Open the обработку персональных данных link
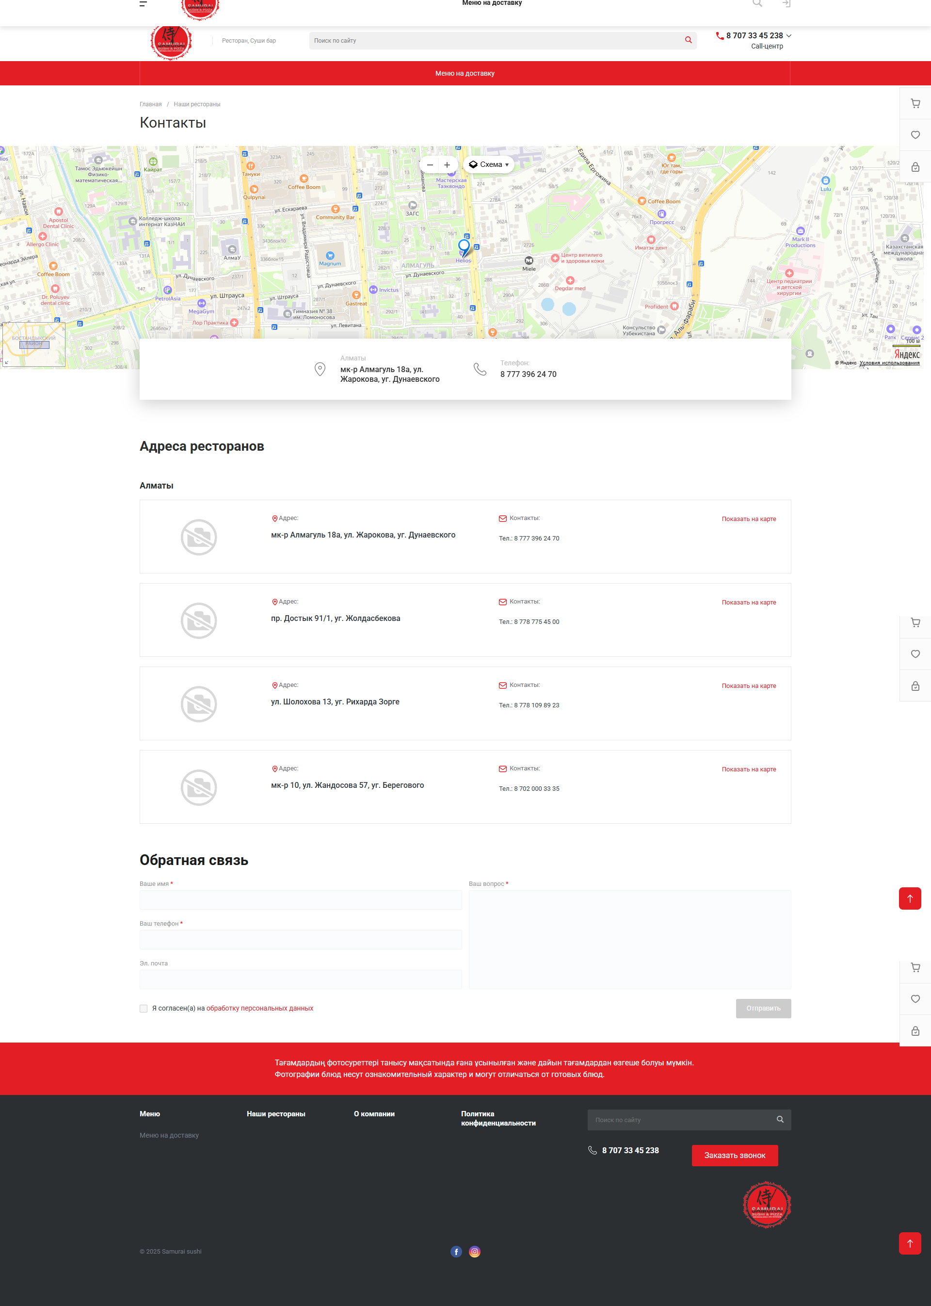 (x=260, y=1008)
